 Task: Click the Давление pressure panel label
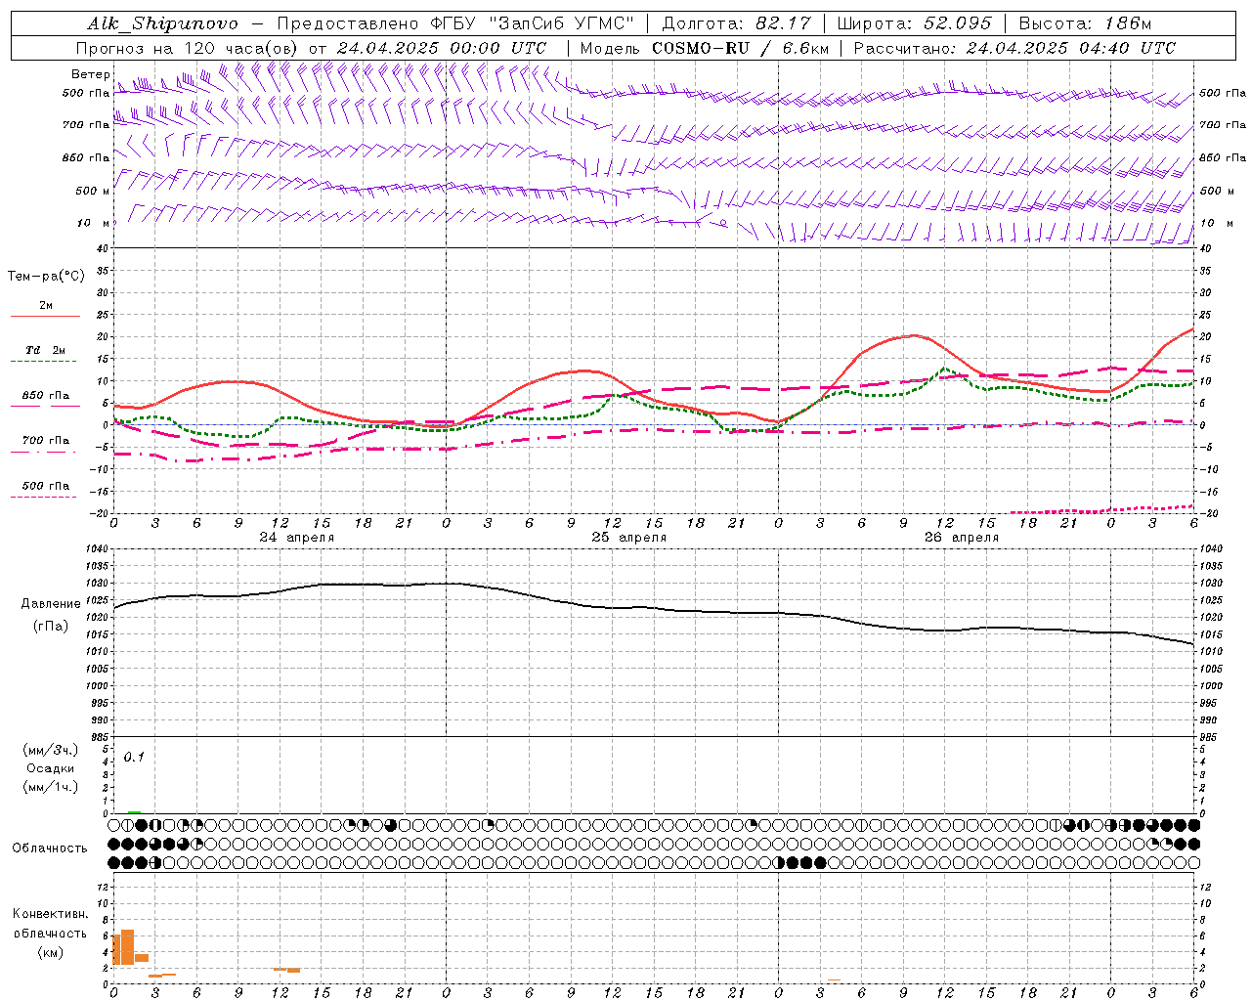[x=51, y=604]
